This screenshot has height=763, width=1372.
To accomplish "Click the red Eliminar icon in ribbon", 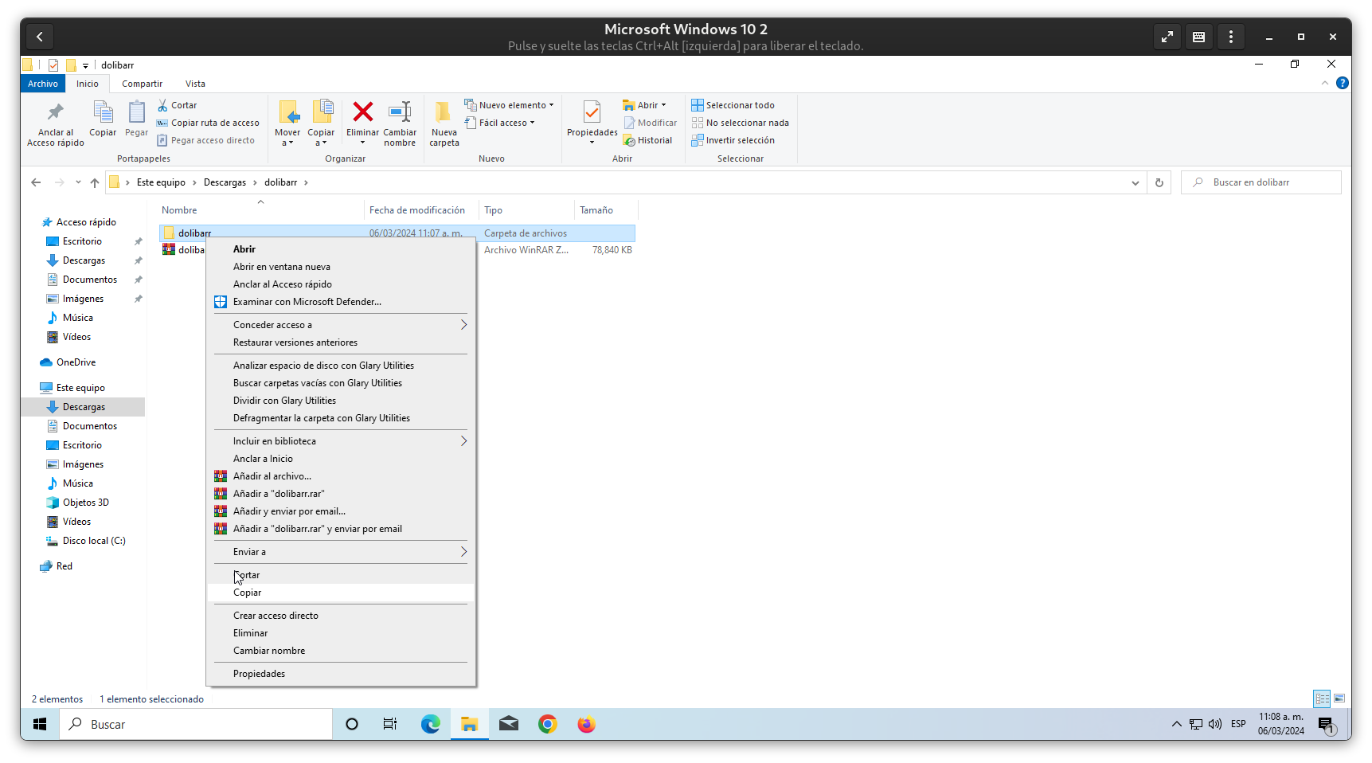I will pos(362,113).
